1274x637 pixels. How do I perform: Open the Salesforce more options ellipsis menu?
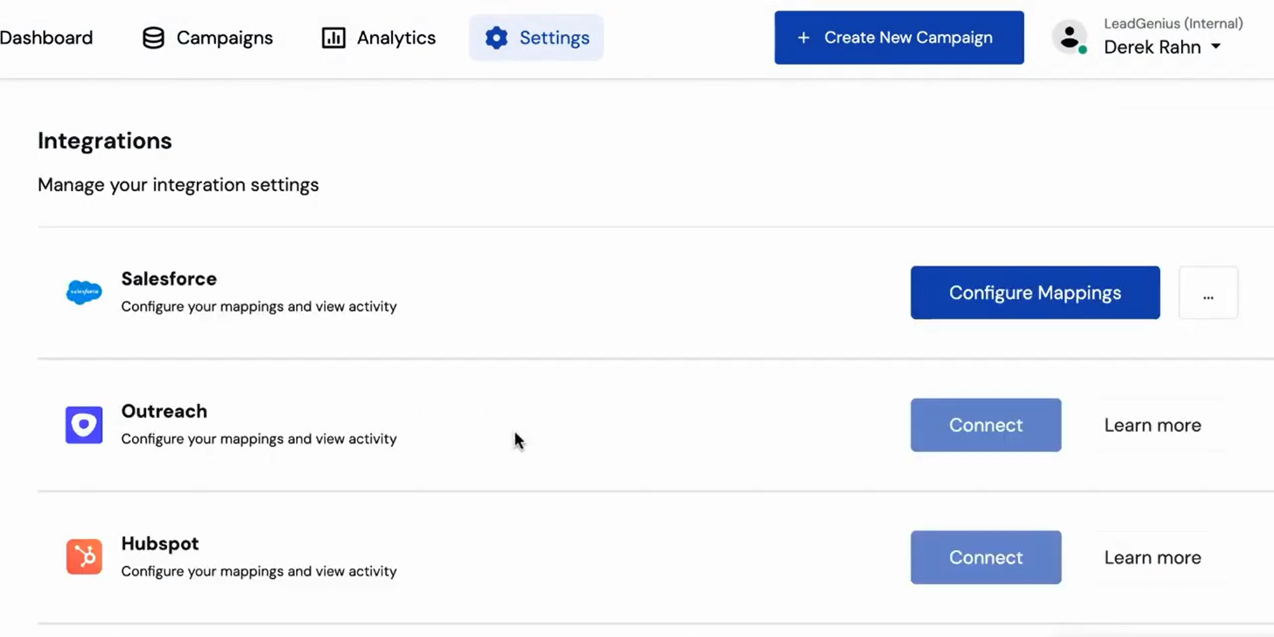click(x=1208, y=293)
